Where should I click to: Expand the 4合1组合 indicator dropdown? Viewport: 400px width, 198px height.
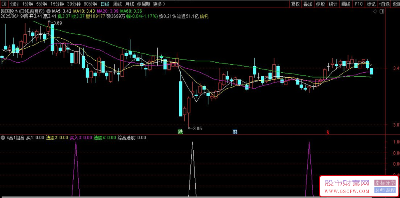click(x=3, y=138)
